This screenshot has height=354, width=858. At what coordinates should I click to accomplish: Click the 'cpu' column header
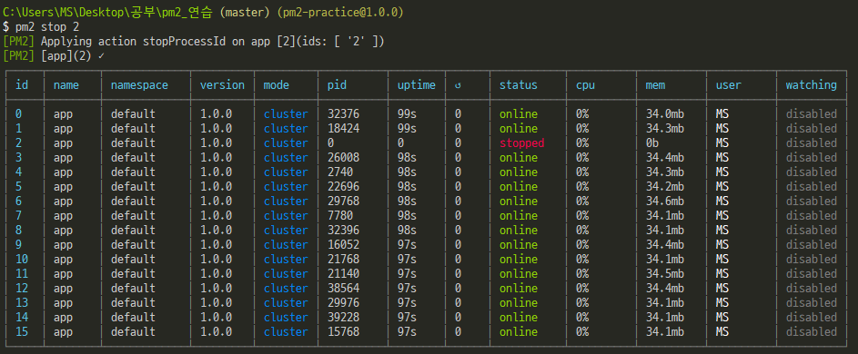point(585,85)
